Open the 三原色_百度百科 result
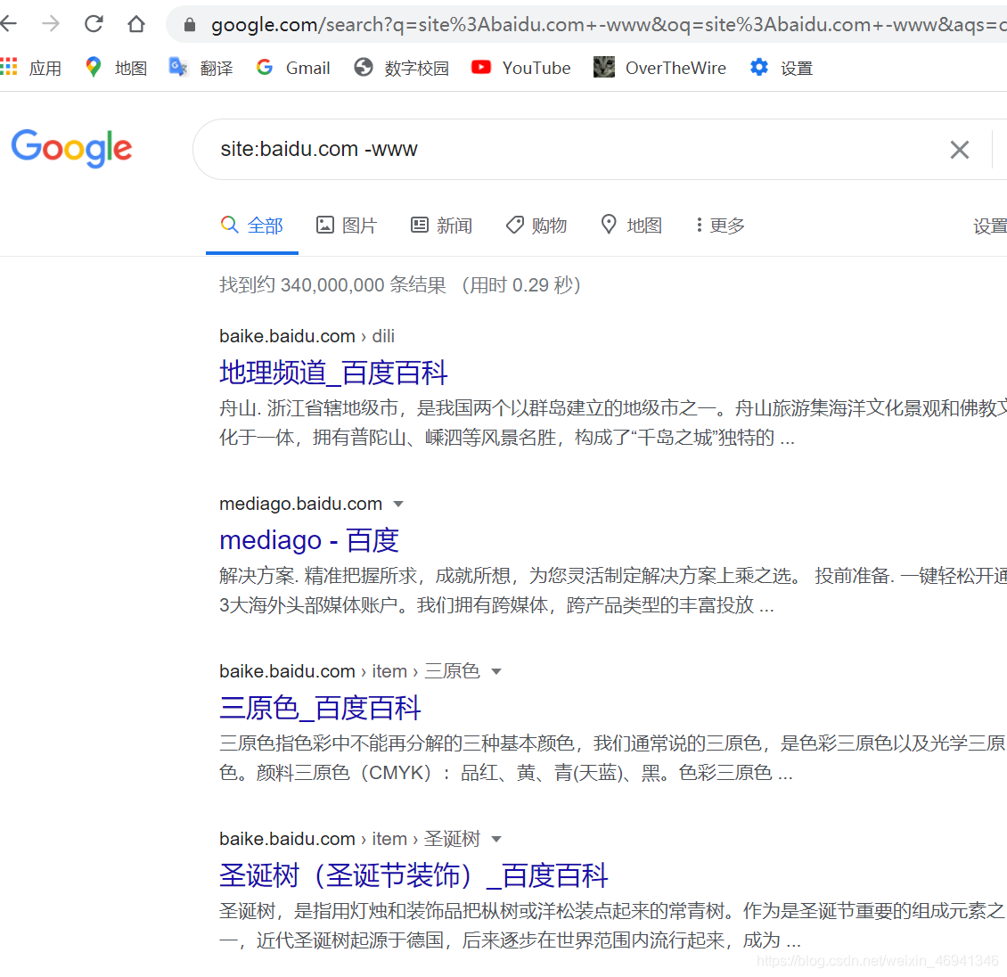Image resolution: width=1007 pixels, height=977 pixels. 320,708
